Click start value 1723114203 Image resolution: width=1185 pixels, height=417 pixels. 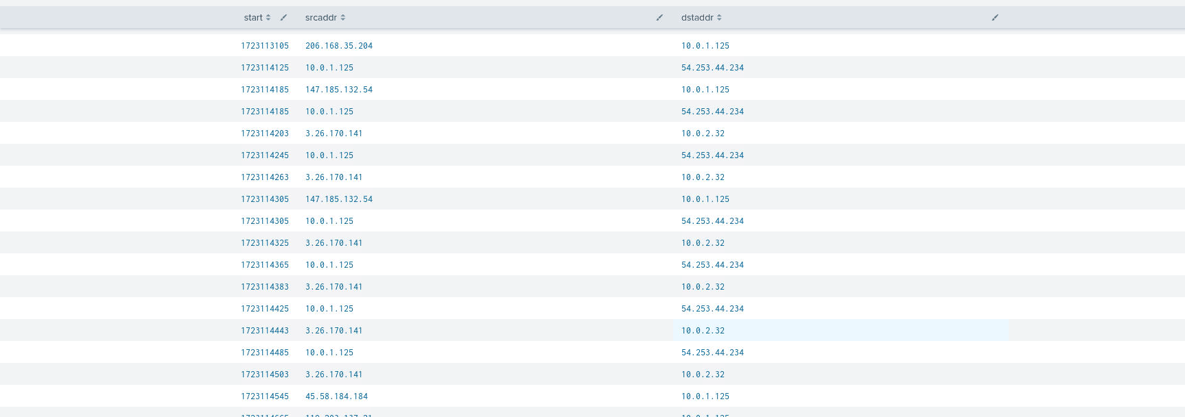click(x=265, y=134)
